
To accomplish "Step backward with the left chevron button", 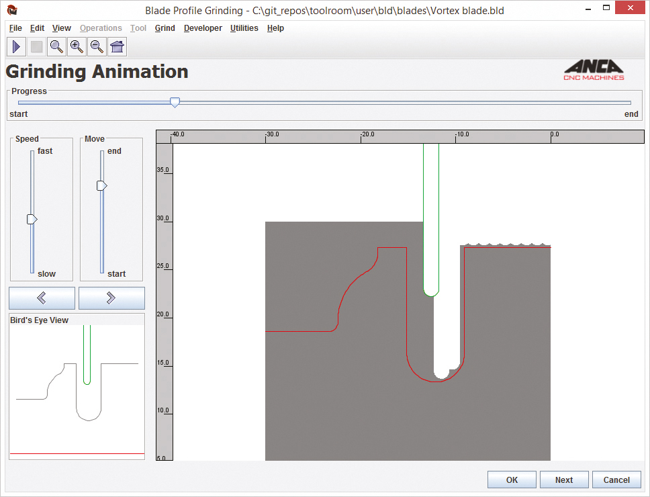I will click(42, 298).
